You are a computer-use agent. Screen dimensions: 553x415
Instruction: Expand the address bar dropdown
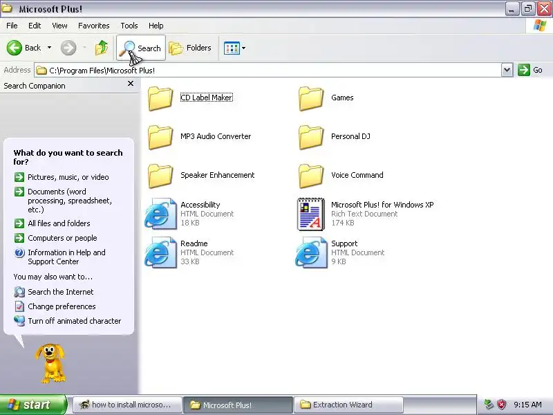click(507, 70)
